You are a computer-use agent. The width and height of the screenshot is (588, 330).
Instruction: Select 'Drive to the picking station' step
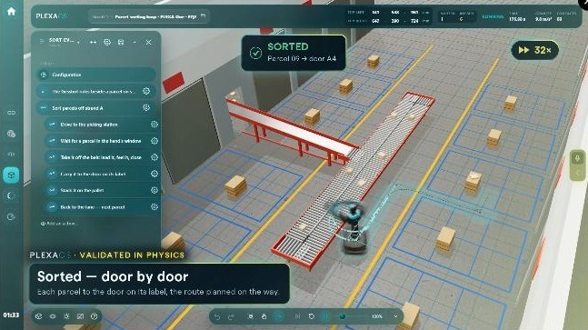click(102, 125)
